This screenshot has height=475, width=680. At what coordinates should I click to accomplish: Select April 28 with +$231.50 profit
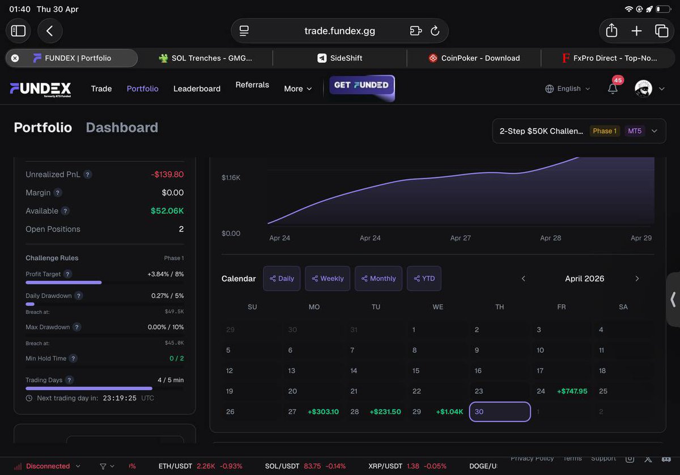tap(376, 412)
